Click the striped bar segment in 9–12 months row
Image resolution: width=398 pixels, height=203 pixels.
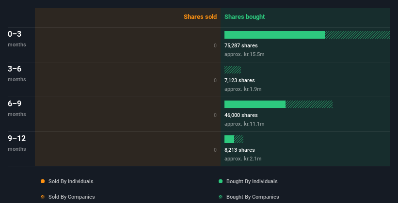coord(239,139)
